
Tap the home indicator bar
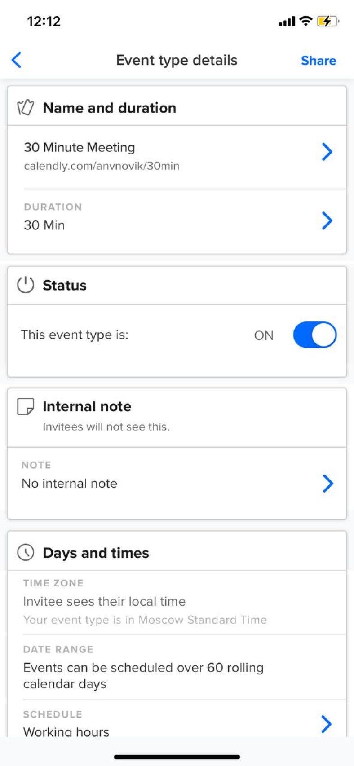click(x=177, y=757)
